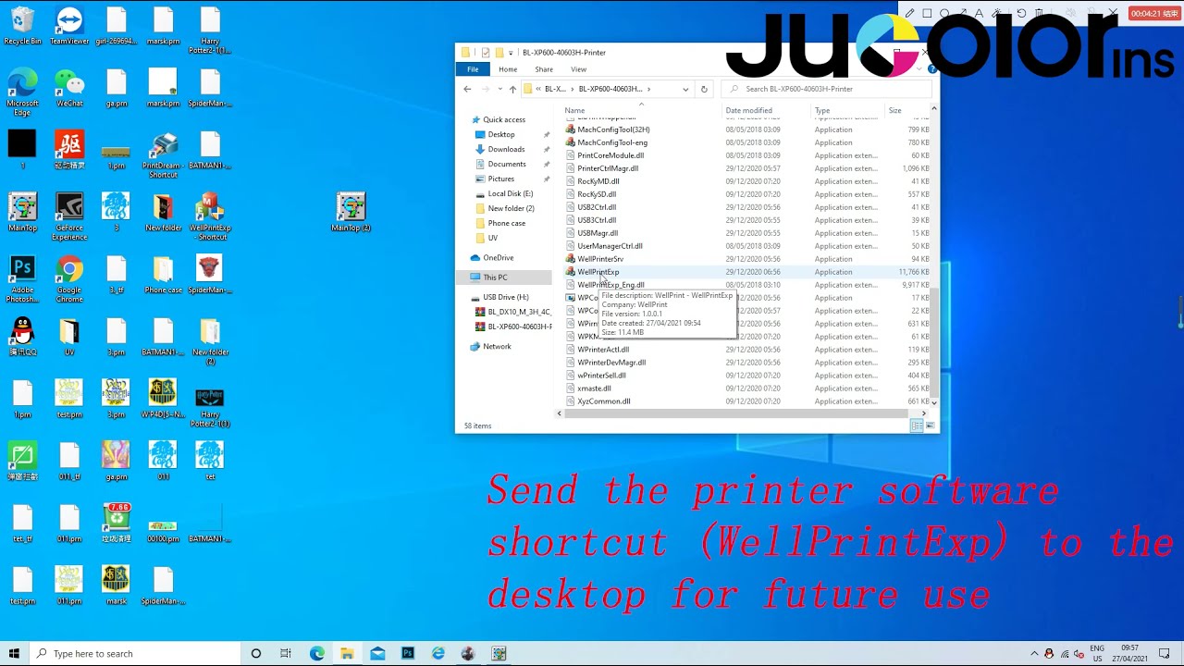Screen dimensions: 1184x666
Task: Launch TeamViewer from the desktop
Action: point(69,26)
